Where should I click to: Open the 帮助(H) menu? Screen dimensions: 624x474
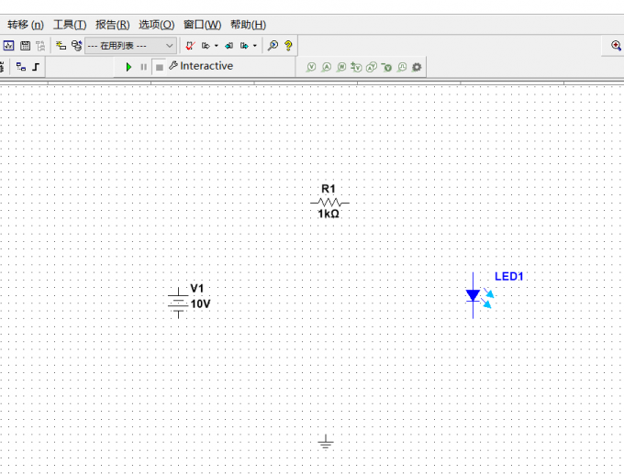[x=249, y=25]
